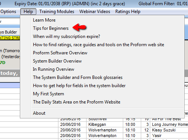Screen dimensions: 188x140
Task: Open the Help menu
Action: point(28,12)
